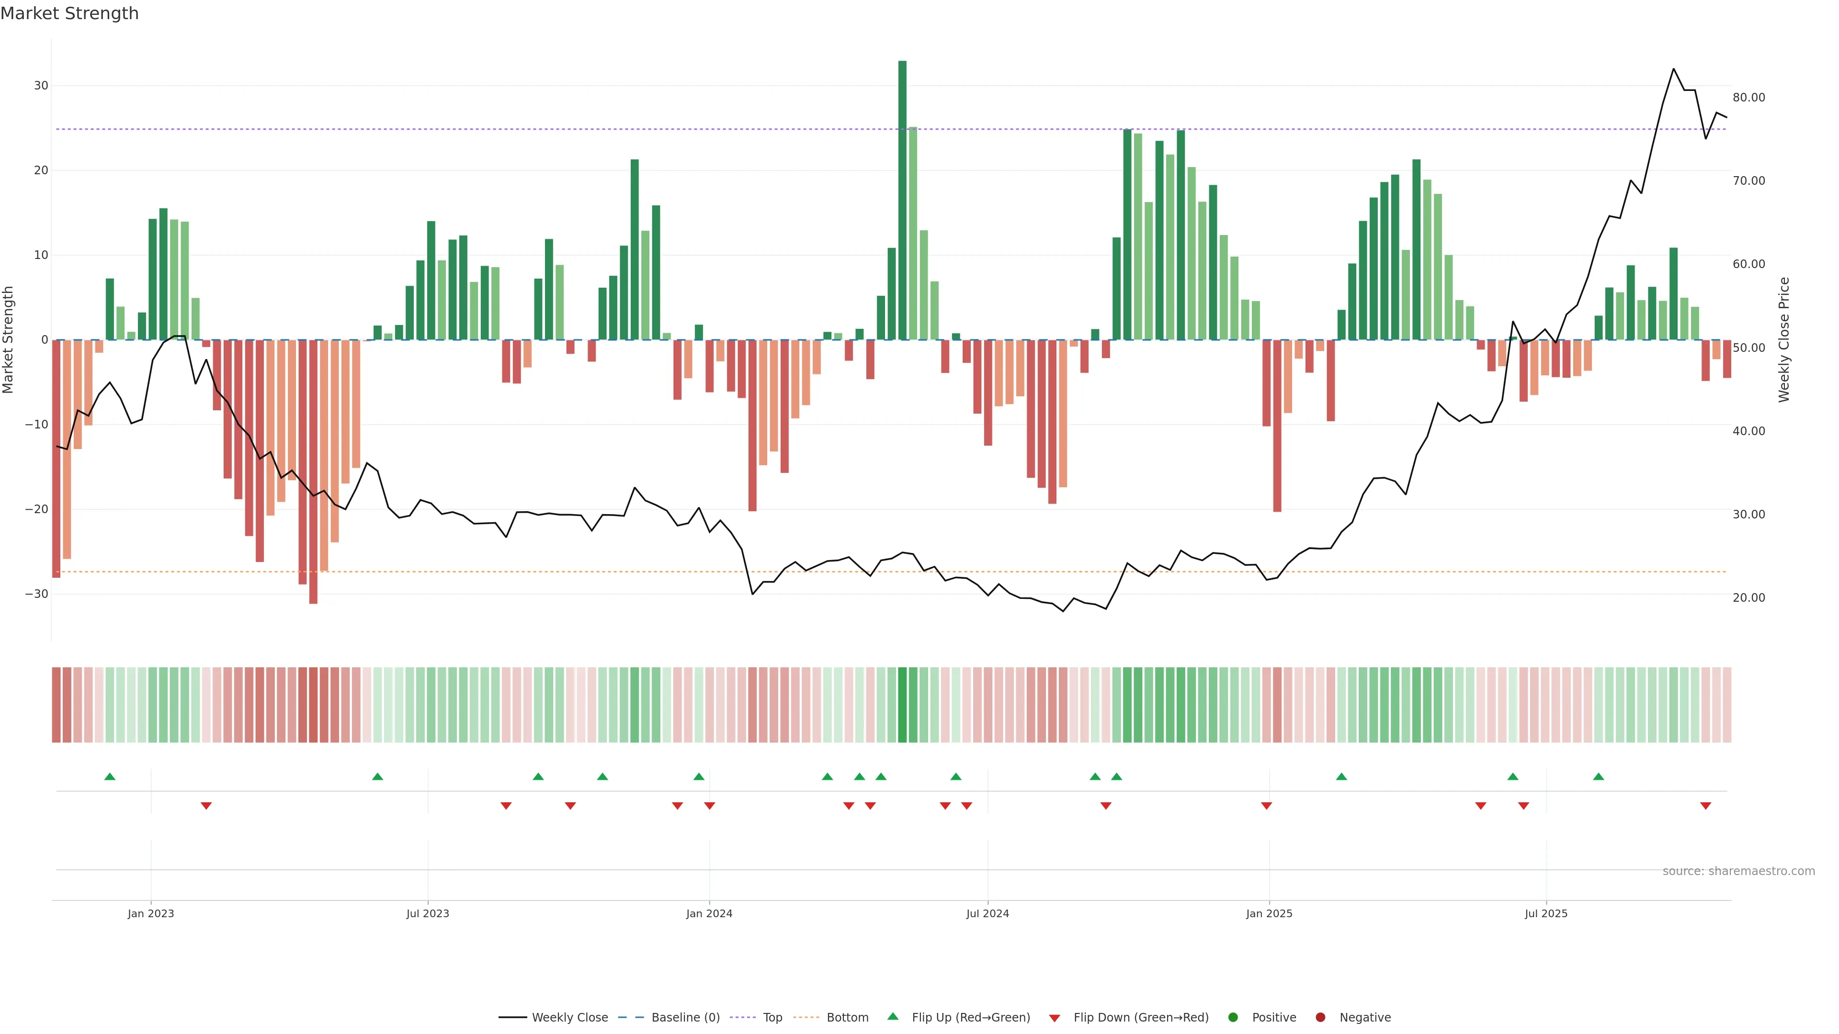1839x1034 pixels.
Task: Click the Positive green circle legend icon
Action: [x=1233, y=1017]
